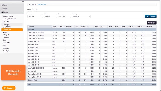The width and height of the screenshot is (161, 91).
Task: Toggle the sidebar hamburger menu icon
Action: (23, 1)
